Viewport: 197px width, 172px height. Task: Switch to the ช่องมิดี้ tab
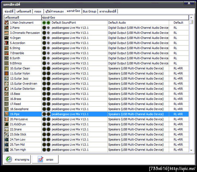(9, 11)
